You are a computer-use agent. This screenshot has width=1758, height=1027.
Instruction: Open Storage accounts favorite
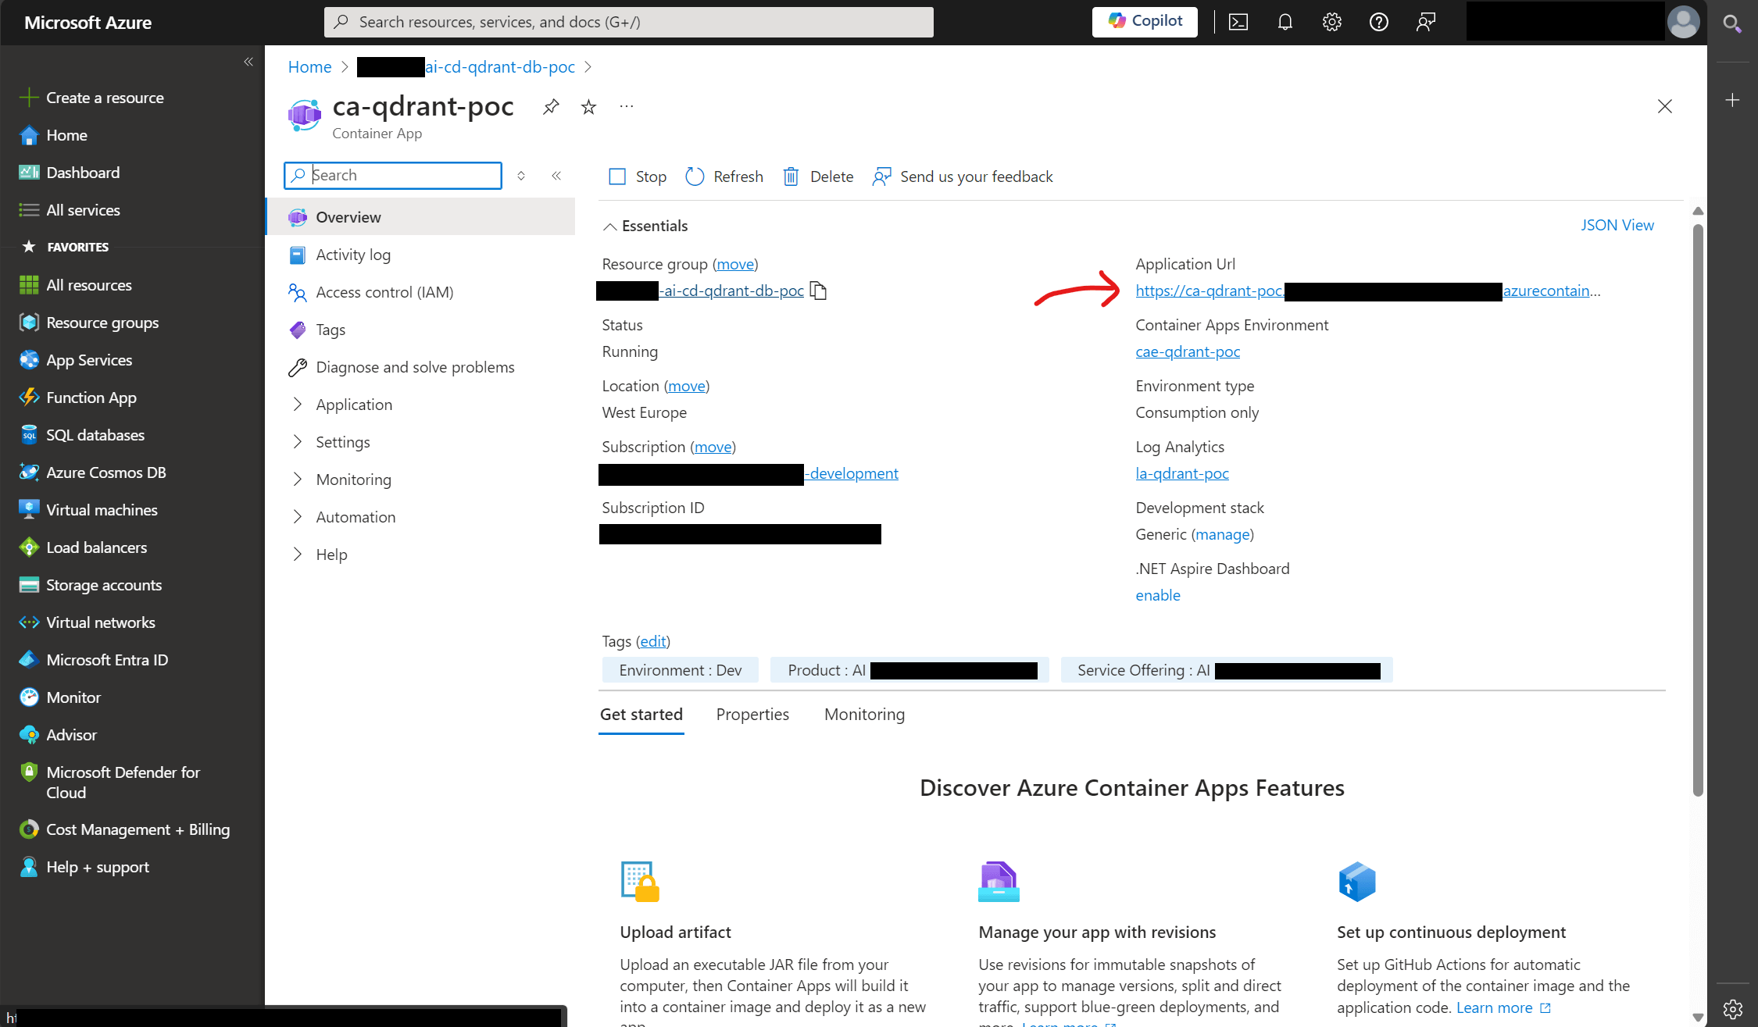click(91, 585)
